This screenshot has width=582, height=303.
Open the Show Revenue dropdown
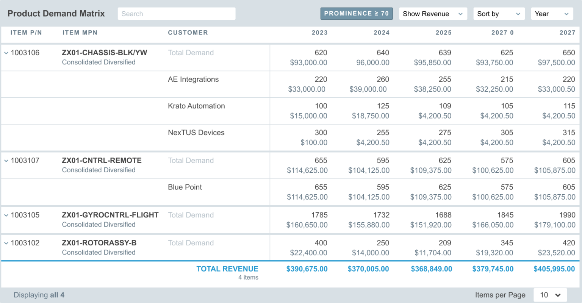(433, 14)
